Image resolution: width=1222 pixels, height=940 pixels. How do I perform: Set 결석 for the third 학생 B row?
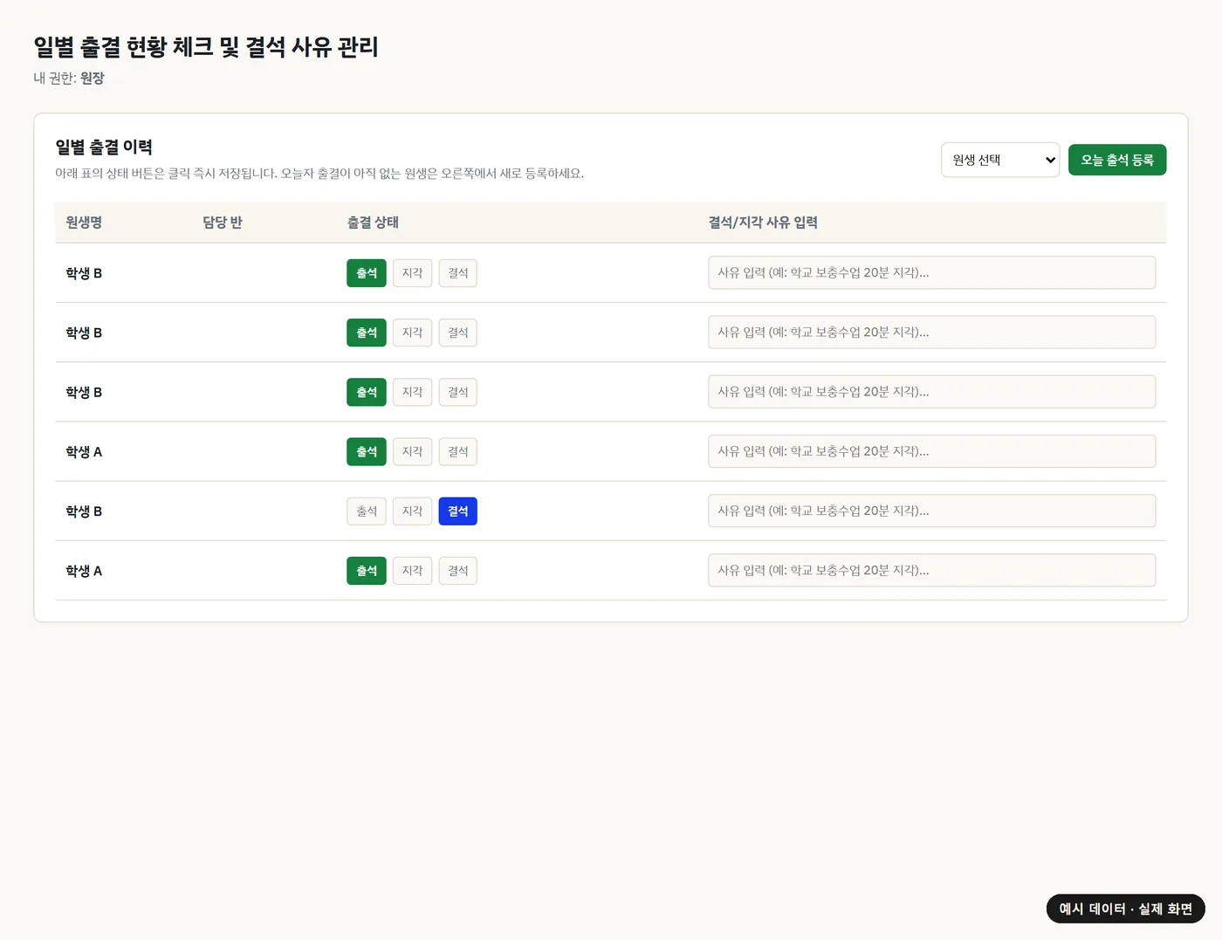458,392
